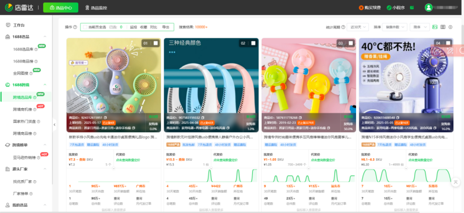Click the help icon beside 找优质厂家

point(35,182)
